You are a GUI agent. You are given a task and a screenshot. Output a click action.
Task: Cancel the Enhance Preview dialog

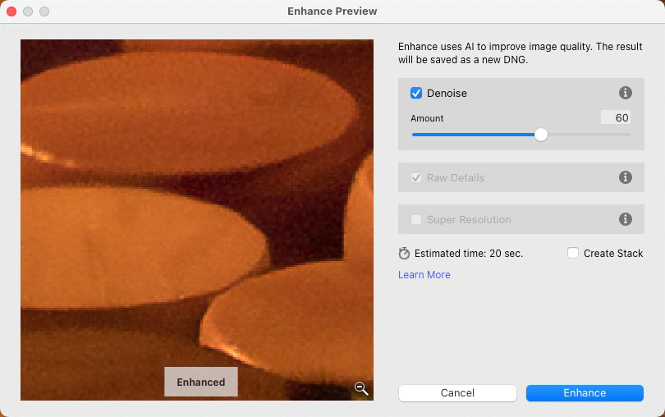(x=457, y=393)
